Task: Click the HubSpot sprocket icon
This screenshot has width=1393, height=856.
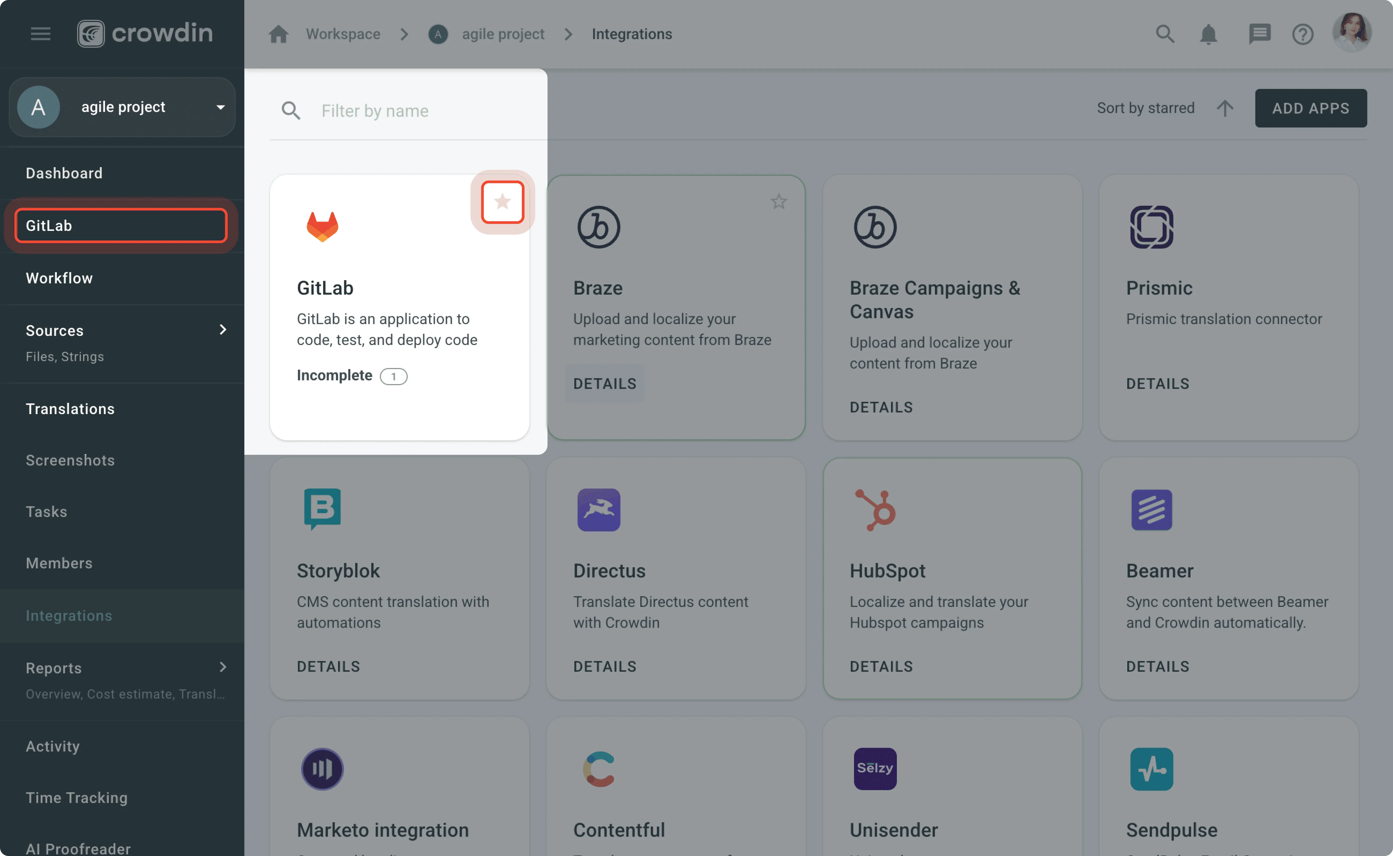Action: pos(875,509)
